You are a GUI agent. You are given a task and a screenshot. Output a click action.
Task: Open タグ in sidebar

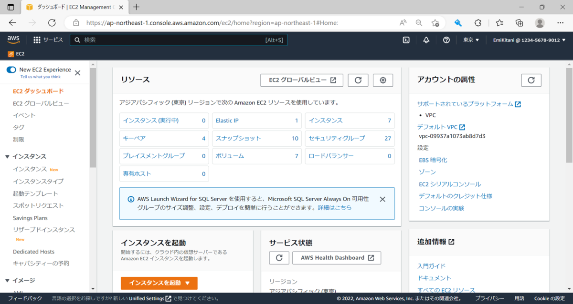coord(19,127)
